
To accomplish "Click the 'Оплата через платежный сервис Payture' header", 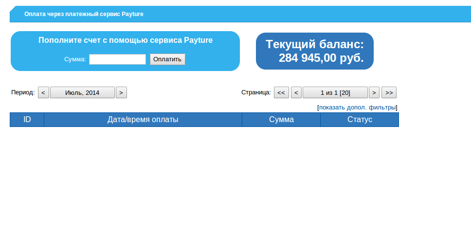I will click(x=84, y=14).
